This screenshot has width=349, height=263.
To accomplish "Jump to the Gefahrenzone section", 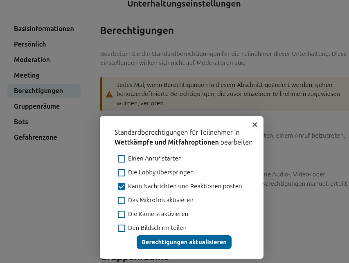I will pyautogui.click(x=36, y=138).
